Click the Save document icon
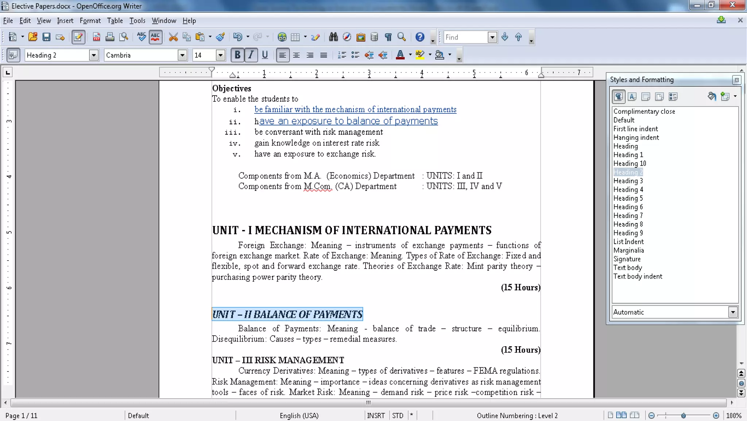The width and height of the screenshot is (747, 421). (x=46, y=37)
